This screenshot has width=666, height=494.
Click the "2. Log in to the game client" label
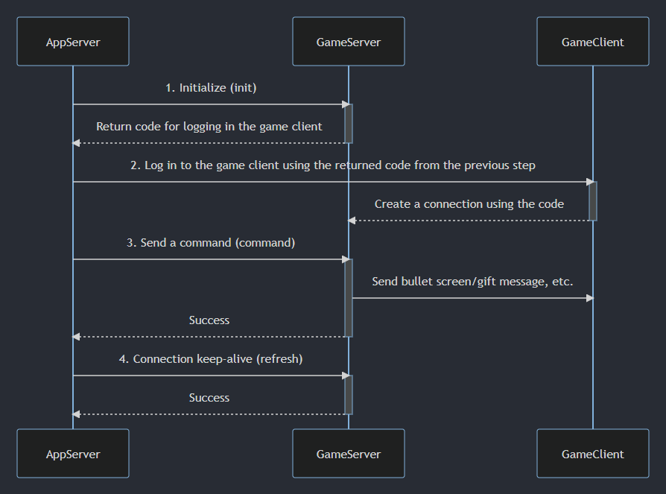tap(333, 165)
